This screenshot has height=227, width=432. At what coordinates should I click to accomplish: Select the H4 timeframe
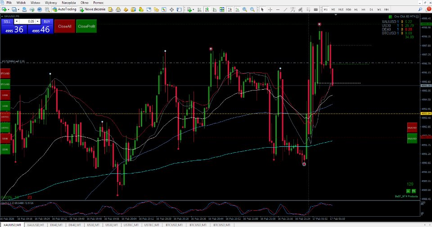click(364, 9)
